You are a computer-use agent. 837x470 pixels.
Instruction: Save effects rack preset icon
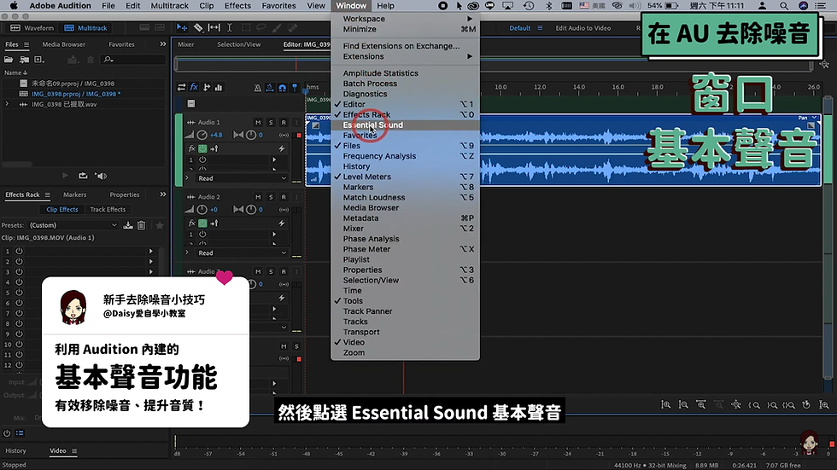pyautogui.click(x=128, y=225)
